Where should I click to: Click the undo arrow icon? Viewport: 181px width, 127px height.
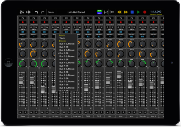coord(36,12)
